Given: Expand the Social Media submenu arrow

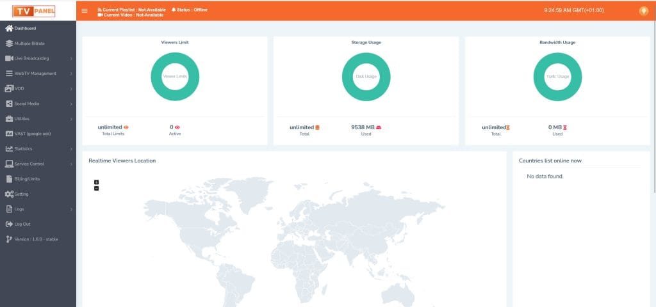Looking at the screenshot, I should pyautogui.click(x=71, y=104).
